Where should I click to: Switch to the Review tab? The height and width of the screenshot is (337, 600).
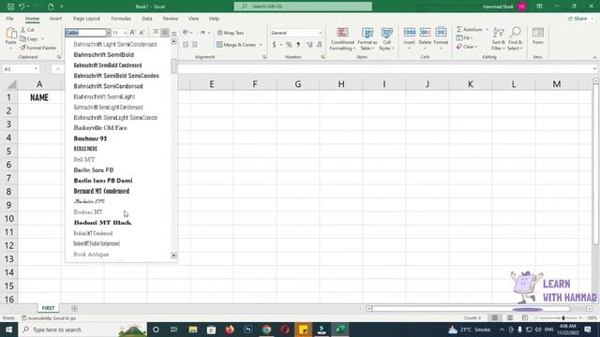(171, 19)
